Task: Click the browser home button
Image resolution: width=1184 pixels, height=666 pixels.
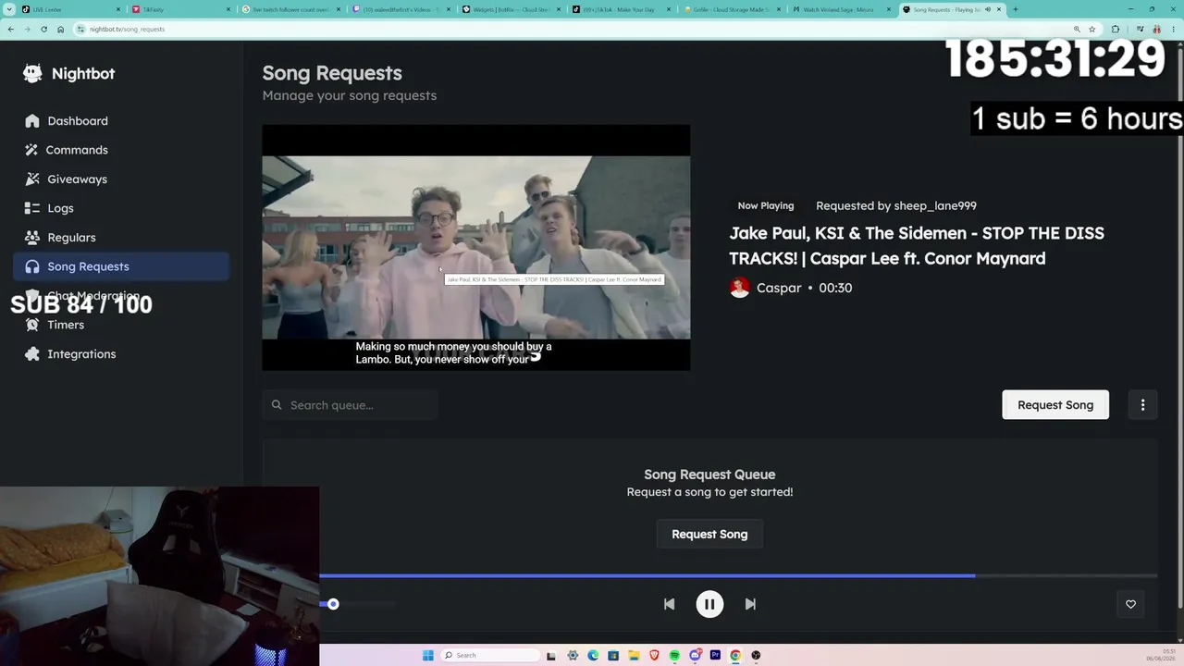Action: [60, 29]
